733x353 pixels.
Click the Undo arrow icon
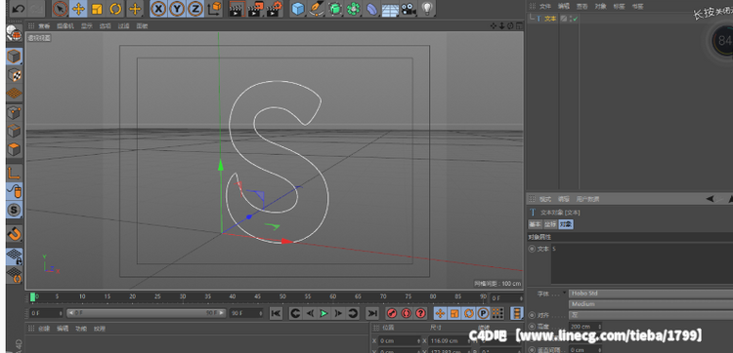point(18,9)
